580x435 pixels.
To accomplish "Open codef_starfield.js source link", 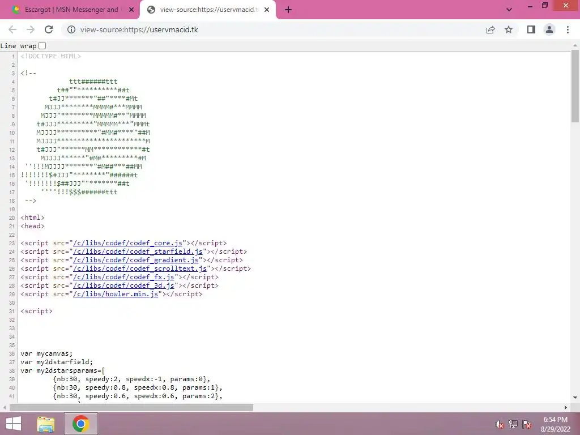I will (138, 251).
